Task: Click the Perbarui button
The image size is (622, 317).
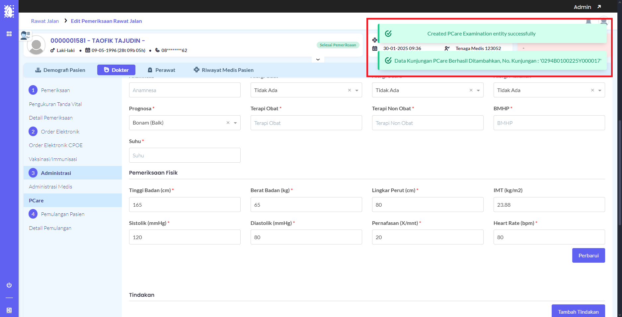Action: pos(588,255)
